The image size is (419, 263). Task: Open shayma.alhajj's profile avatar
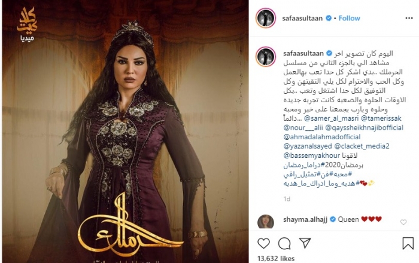pos(266,221)
